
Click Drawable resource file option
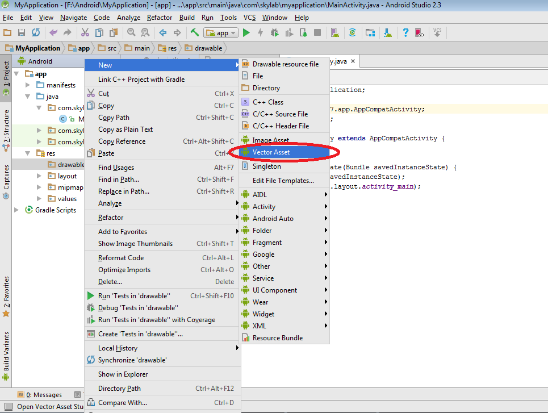285,64
